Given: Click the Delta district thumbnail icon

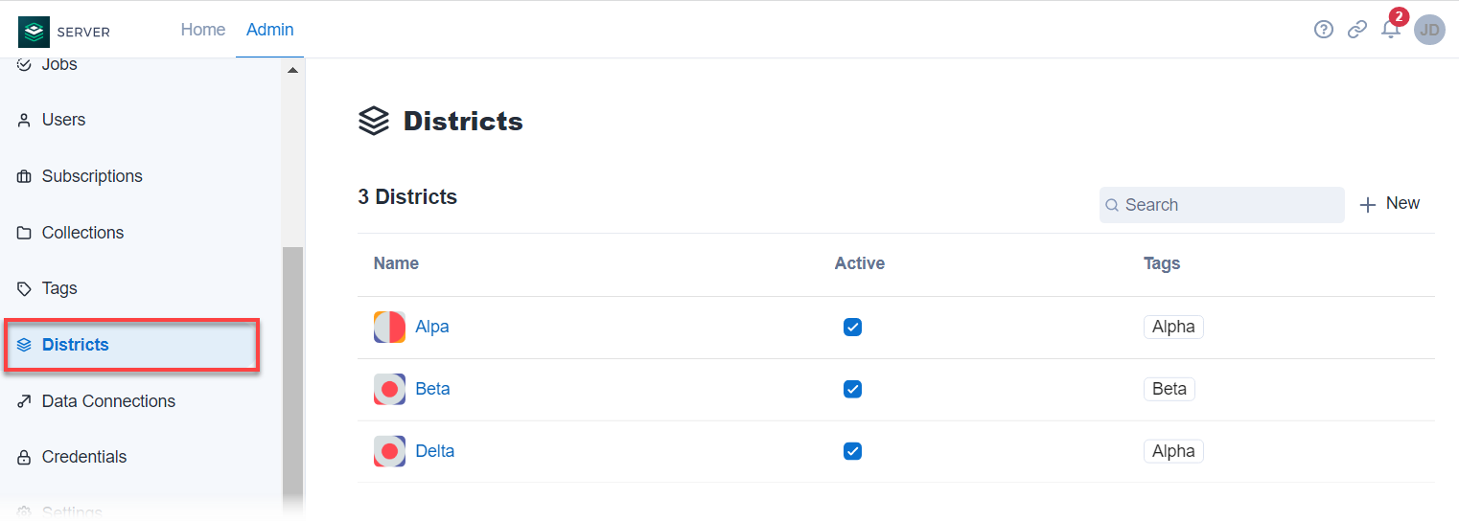Looking at the screenshot, I should tap(389, 451).
